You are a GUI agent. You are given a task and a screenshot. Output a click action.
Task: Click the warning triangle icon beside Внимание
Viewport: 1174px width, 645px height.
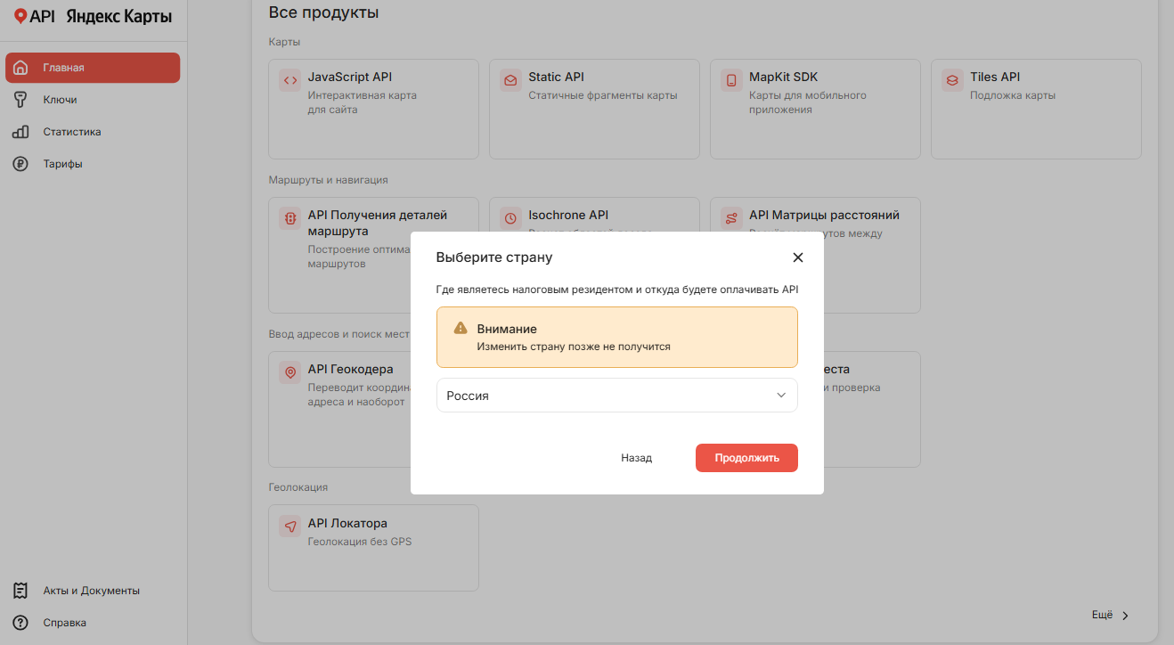point(461,329)
